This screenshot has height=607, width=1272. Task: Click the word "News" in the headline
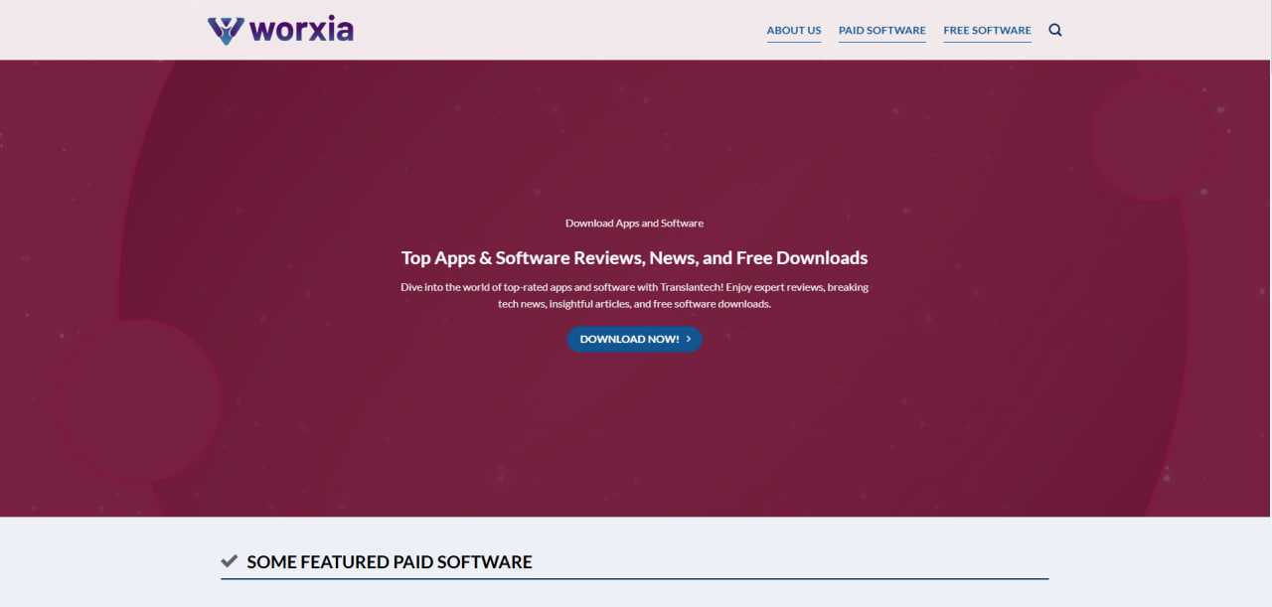click(673, 258)
